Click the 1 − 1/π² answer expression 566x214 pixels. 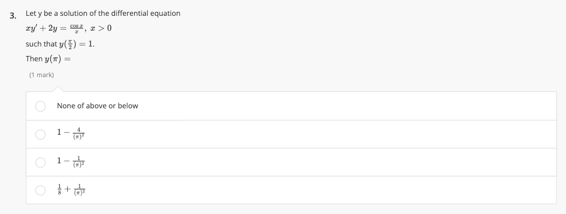[x=72, y=162]
